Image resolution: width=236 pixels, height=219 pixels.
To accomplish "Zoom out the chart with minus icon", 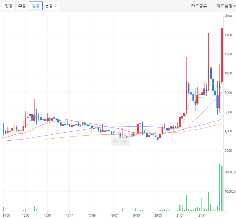I will click(116, 141).
